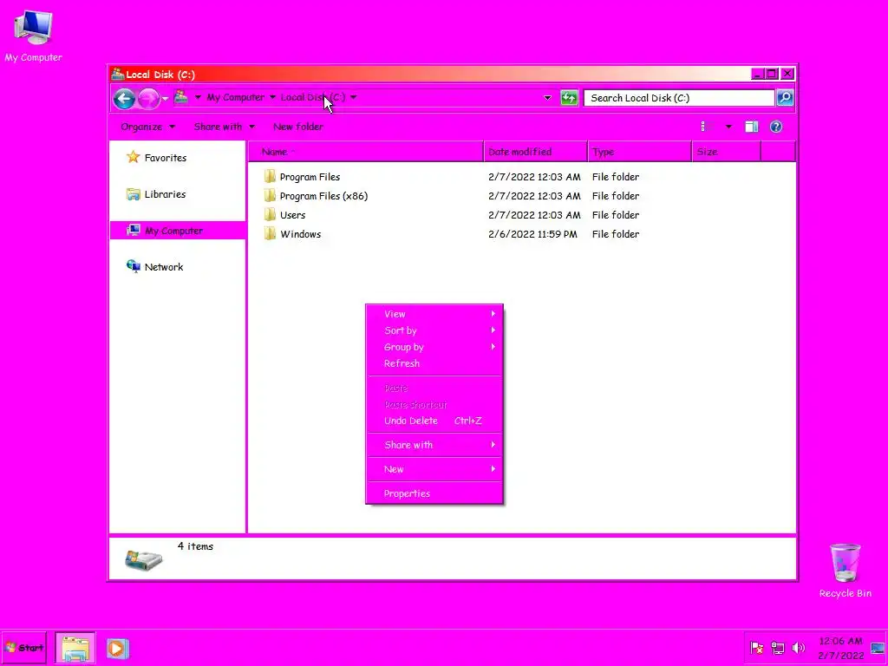The width and height of the screenshot is (888, 666).
Task: Sort by the Type column header
Action: (640, 152)
